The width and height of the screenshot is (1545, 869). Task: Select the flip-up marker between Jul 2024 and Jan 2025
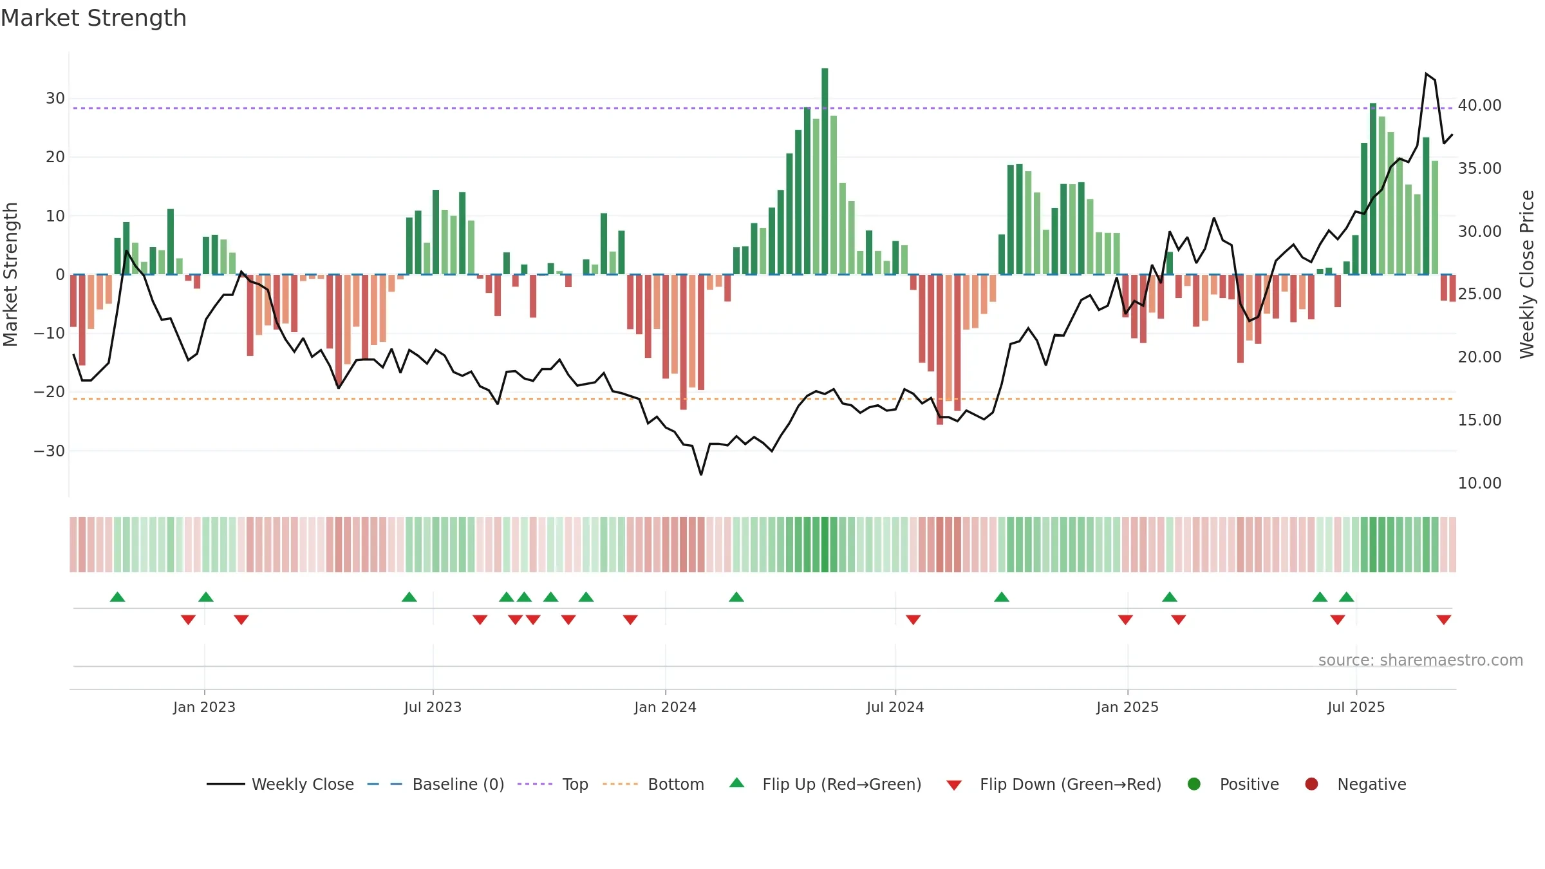(x=1002, y=597)
